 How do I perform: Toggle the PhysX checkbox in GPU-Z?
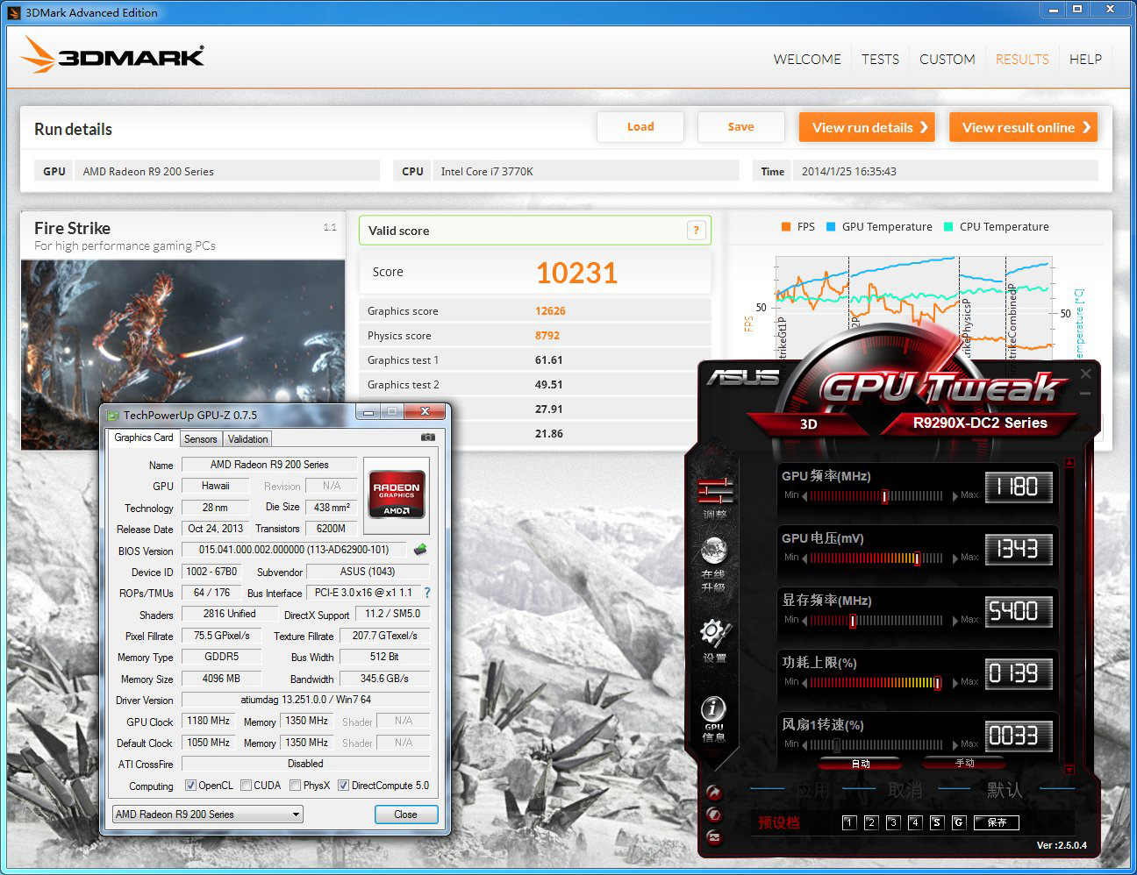(x=296, y=786)
